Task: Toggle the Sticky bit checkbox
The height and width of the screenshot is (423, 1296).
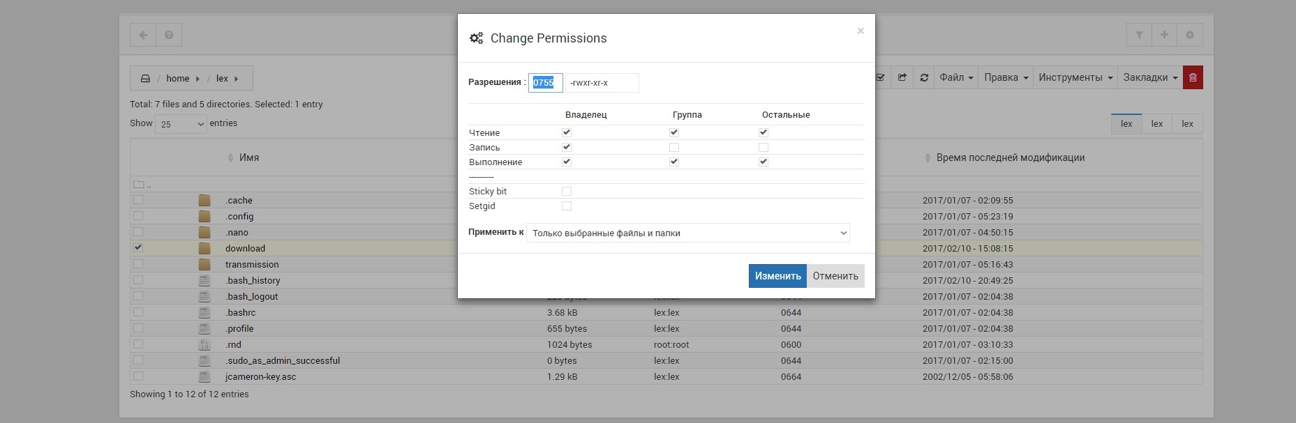Action: point(567,191)
